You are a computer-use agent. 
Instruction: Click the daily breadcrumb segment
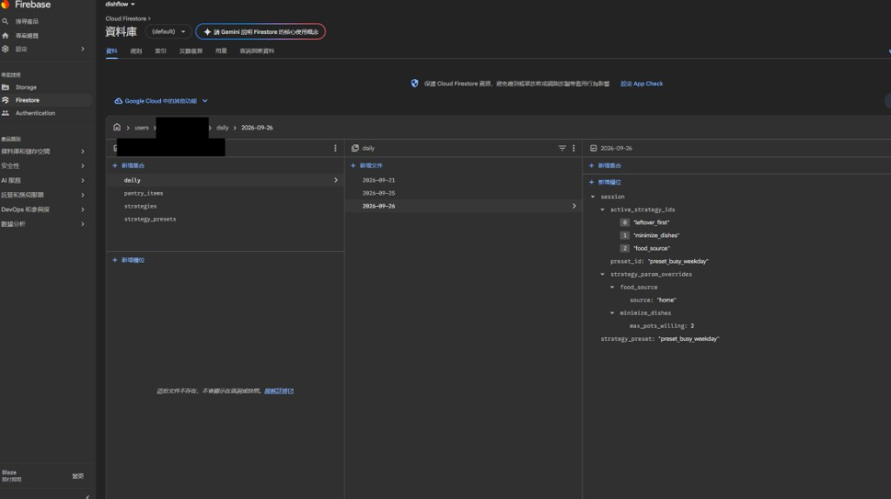tap(222, 128)
